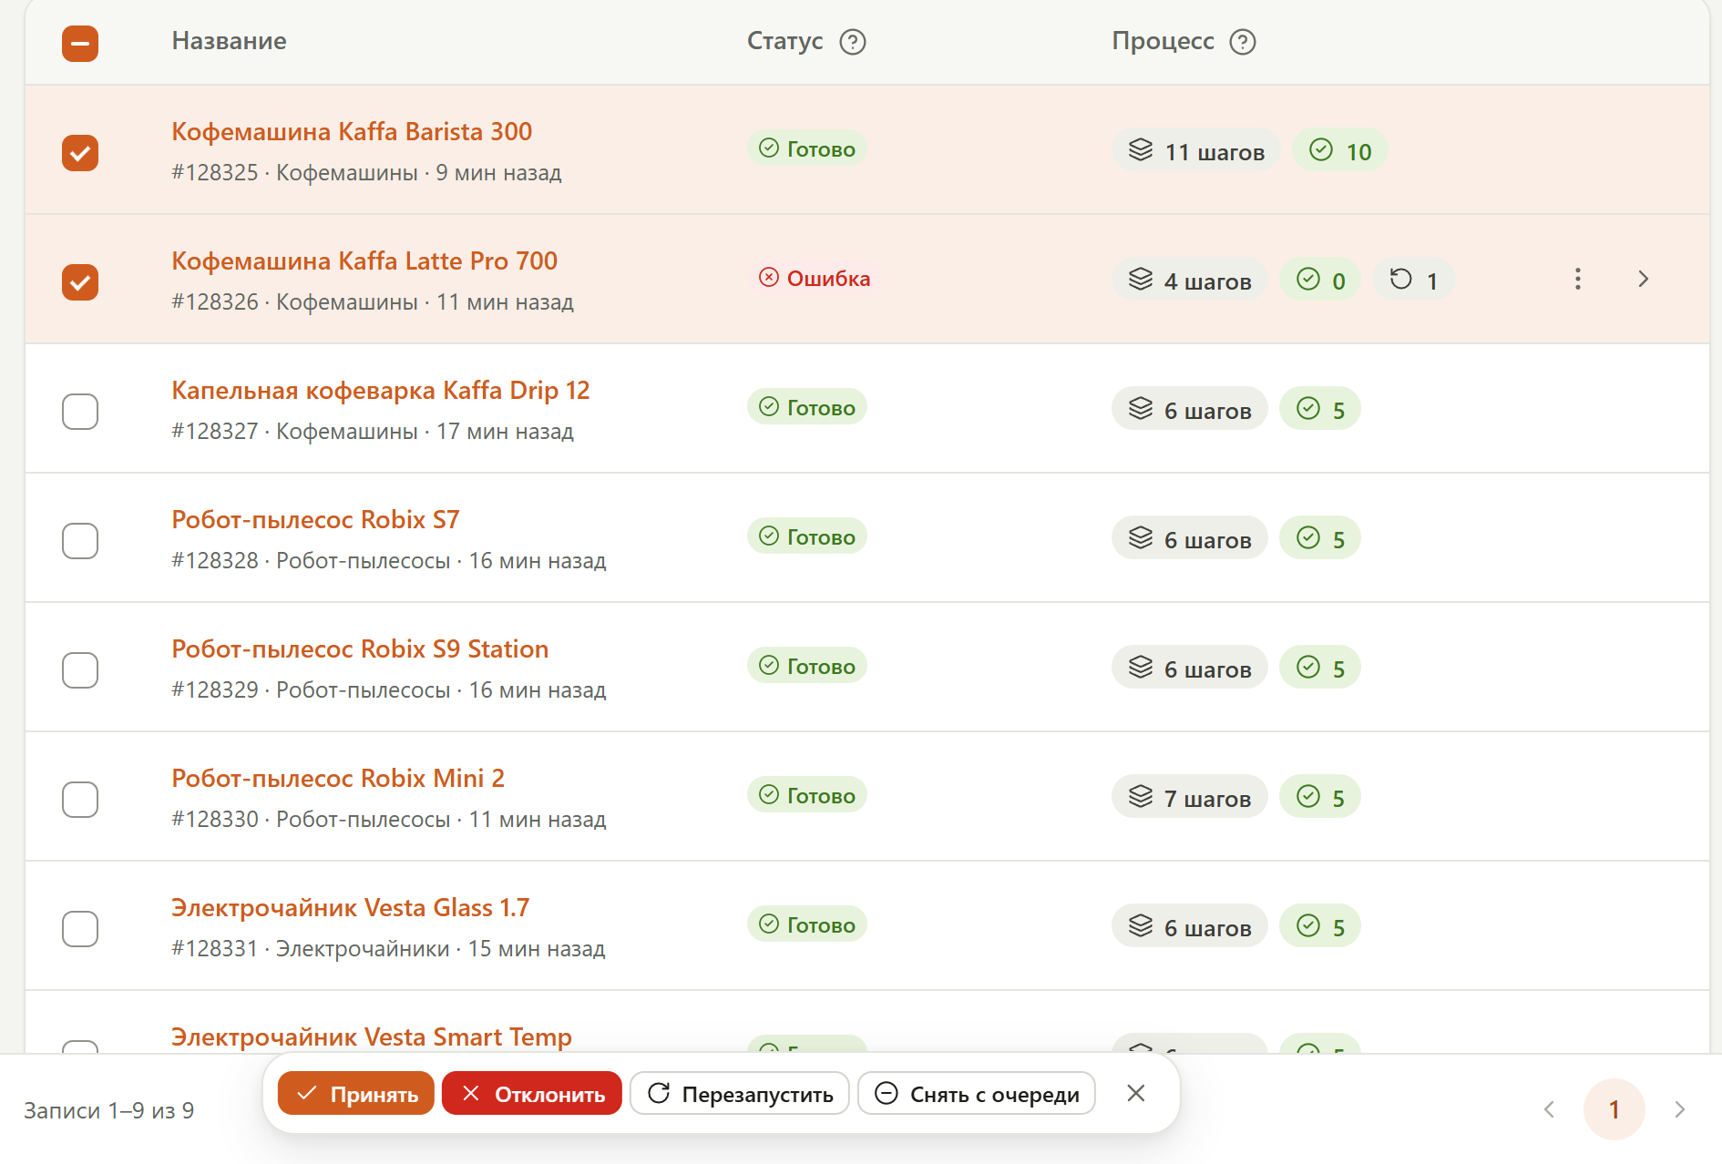Go to the next page arrow
The image size is (1722, 1164).
pyautogui.click(x=1679, y=1109)
